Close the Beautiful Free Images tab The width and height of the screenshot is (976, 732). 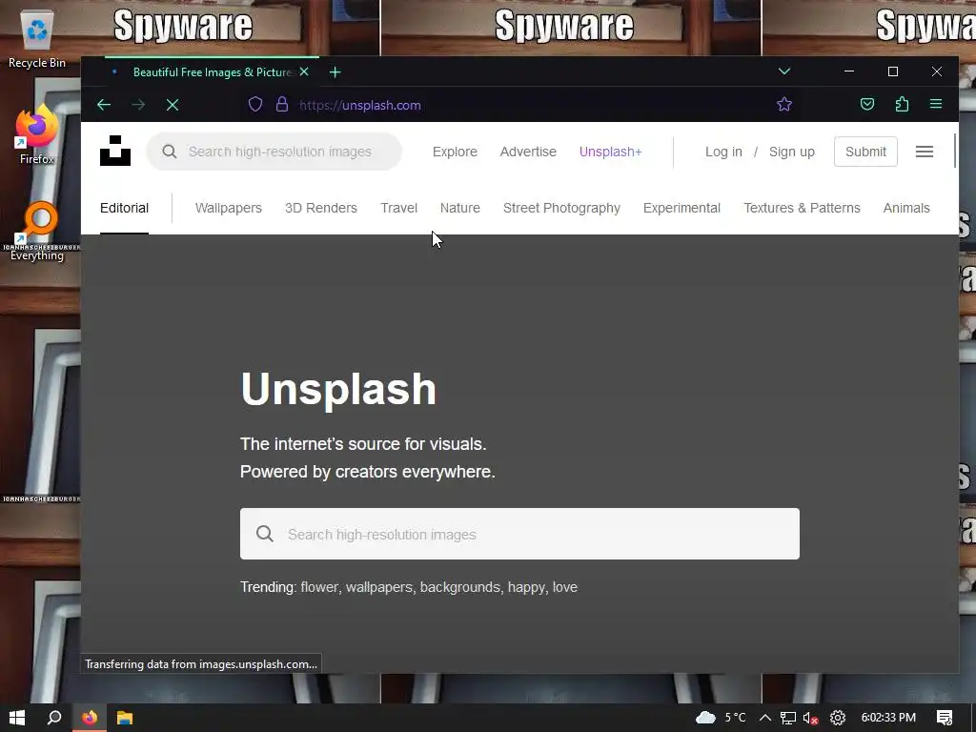(304, 72)
